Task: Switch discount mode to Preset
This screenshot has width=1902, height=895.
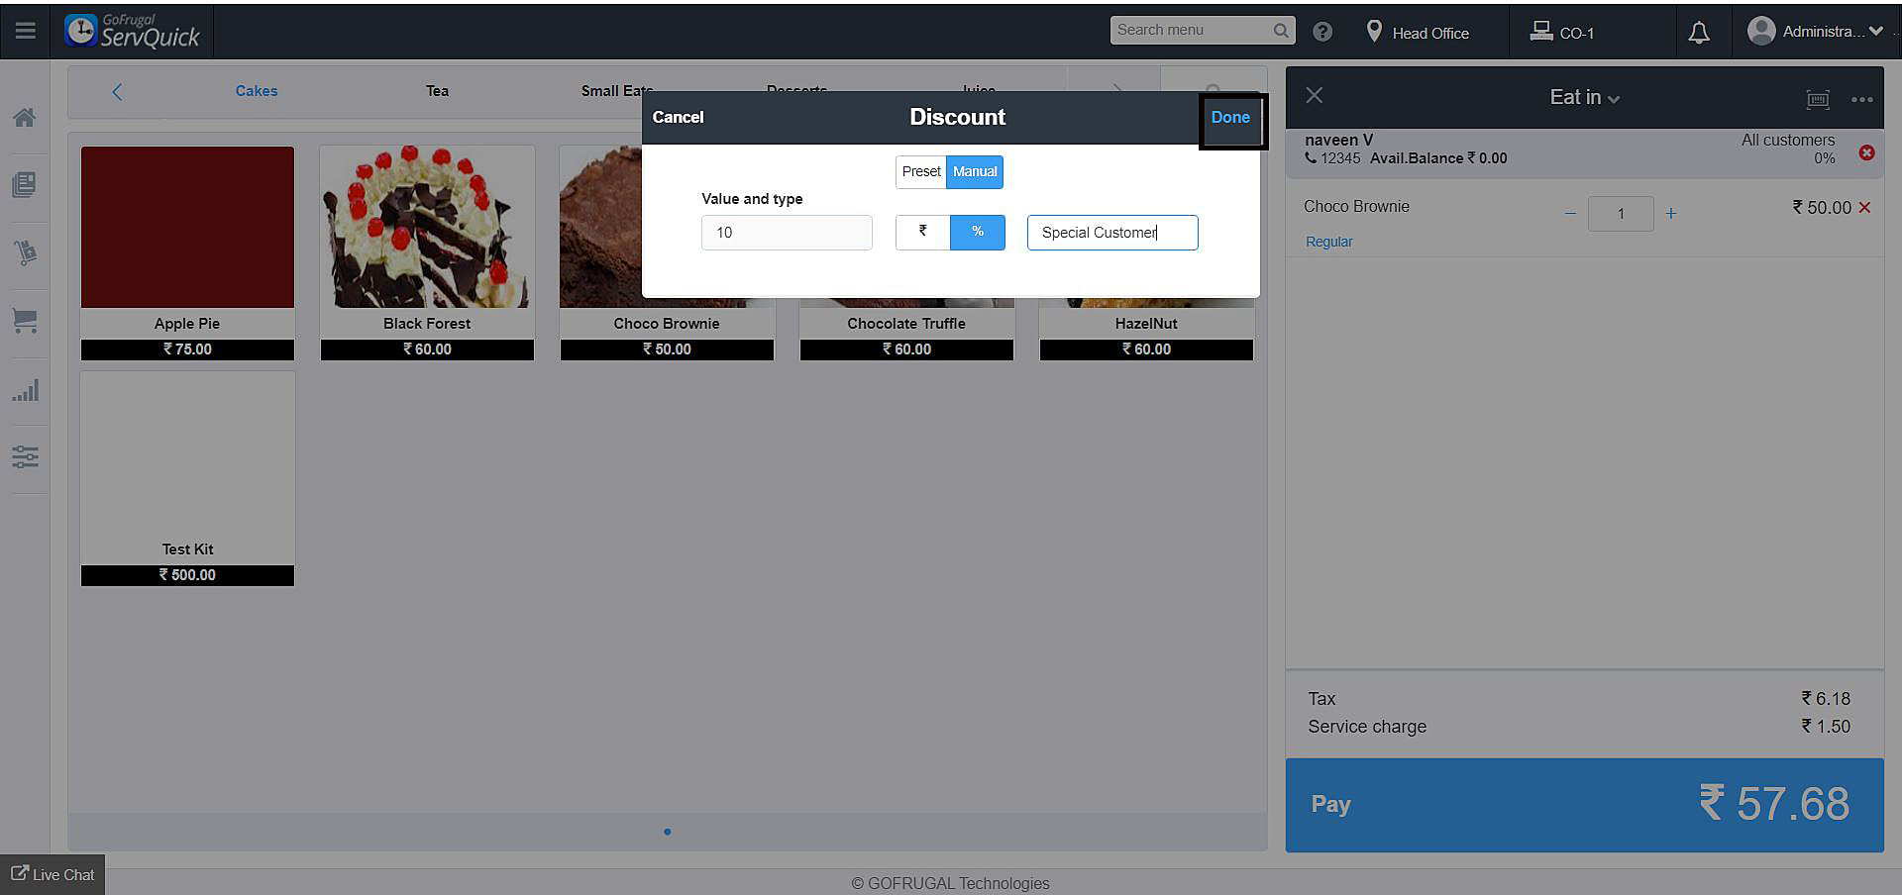Action: [x=921, y=172]
